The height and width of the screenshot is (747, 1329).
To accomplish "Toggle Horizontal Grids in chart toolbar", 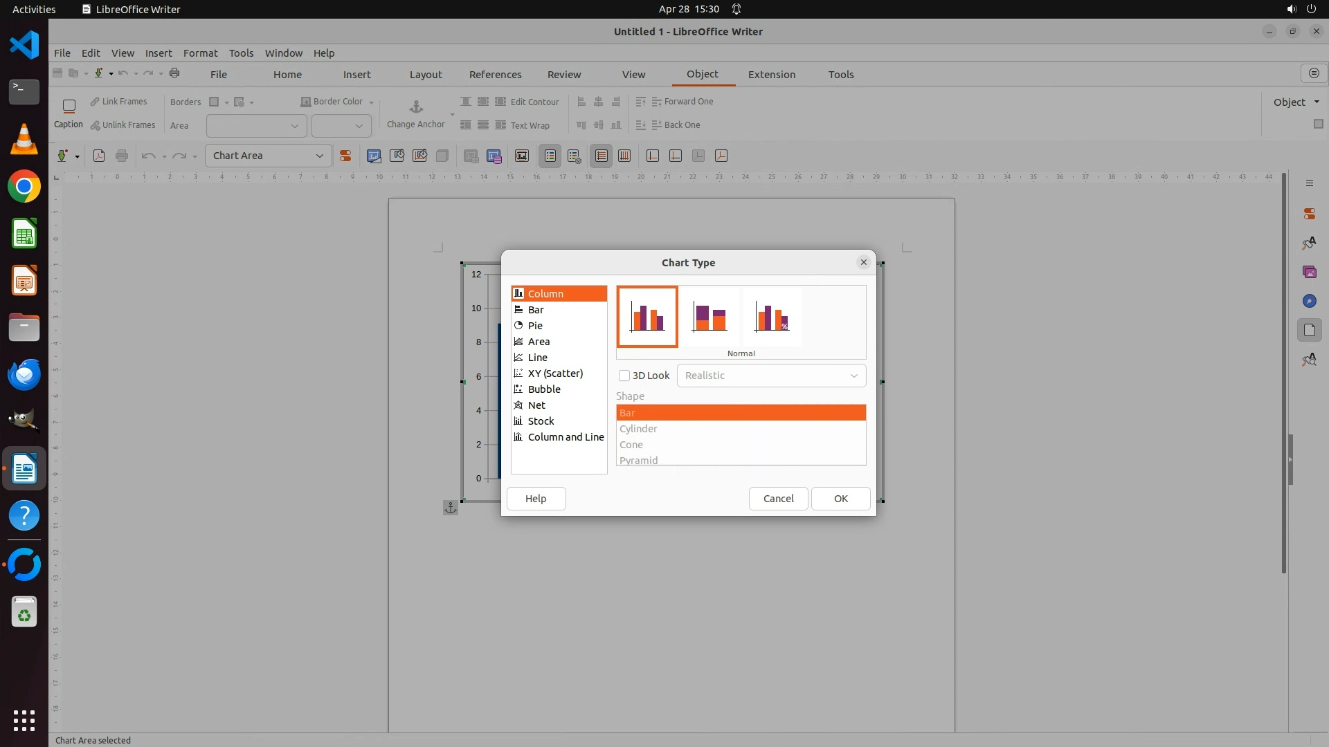I will tap(601, 156).
